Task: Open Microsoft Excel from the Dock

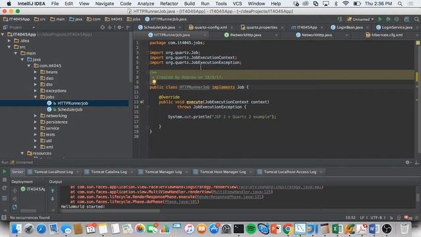Action: [337, 229]
